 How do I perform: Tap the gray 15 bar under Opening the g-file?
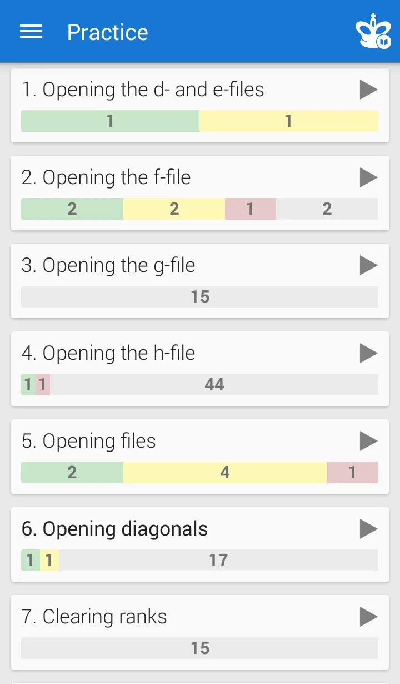pyautogui.click(x=200, y=297)
